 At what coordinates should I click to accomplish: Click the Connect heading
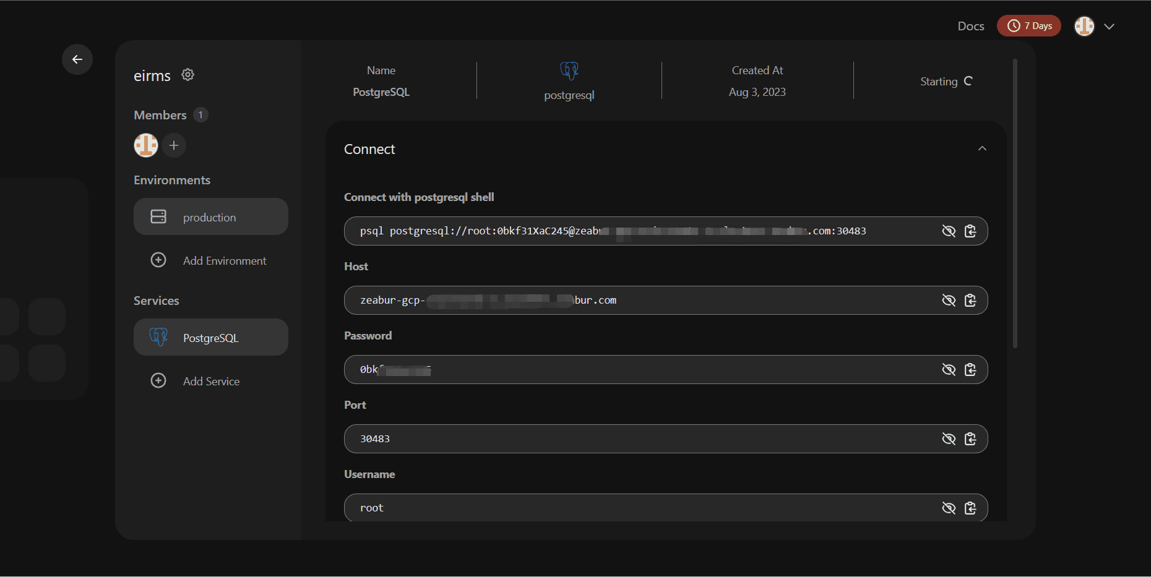click(369, 149)
